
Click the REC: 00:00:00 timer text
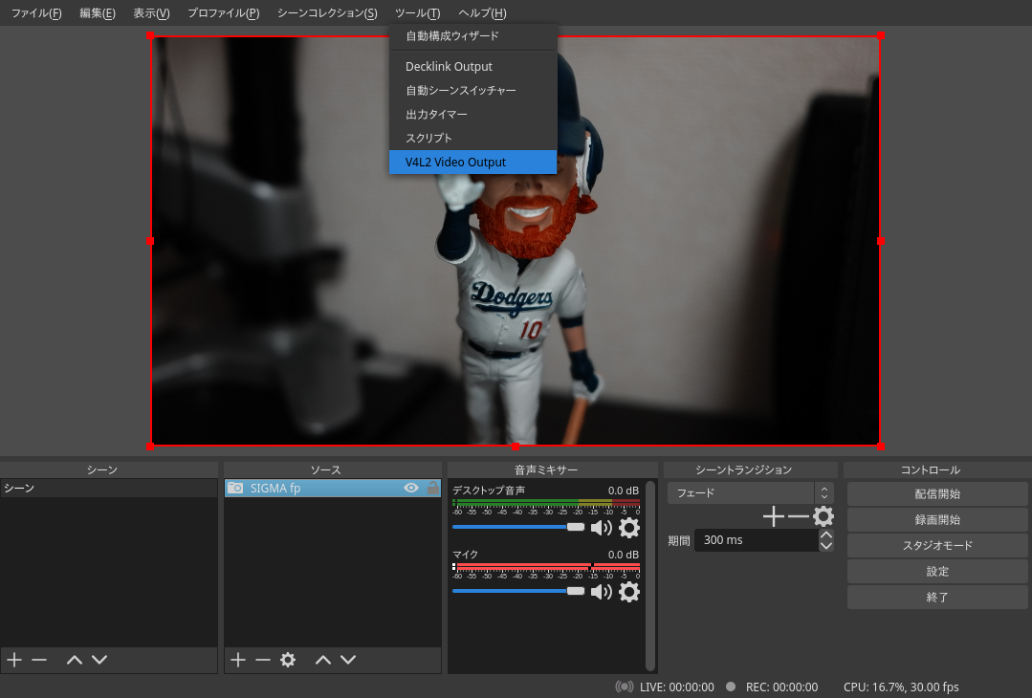pyautogui.click(x=782, y=687)
